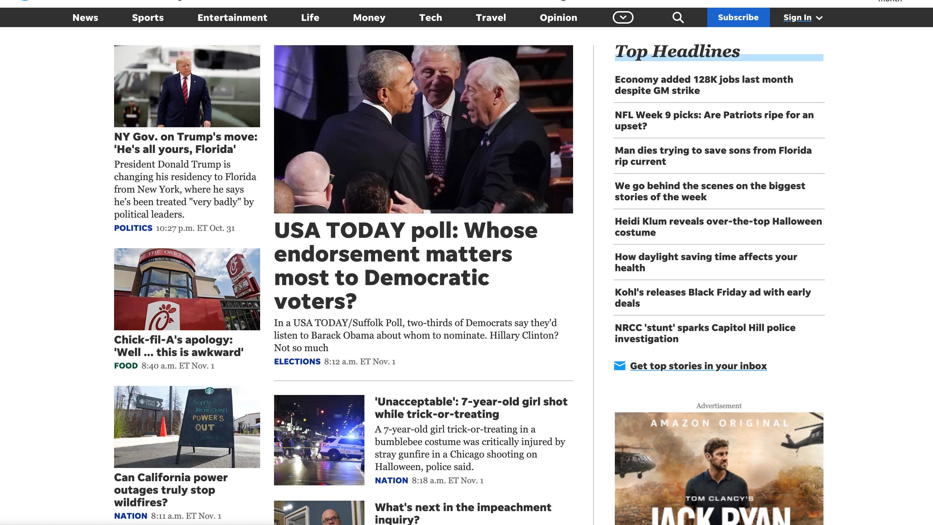Viewport: 933px width, 525px height.
Task: Open the Trump helicopter photo story
Action: (x=187, y=86)
